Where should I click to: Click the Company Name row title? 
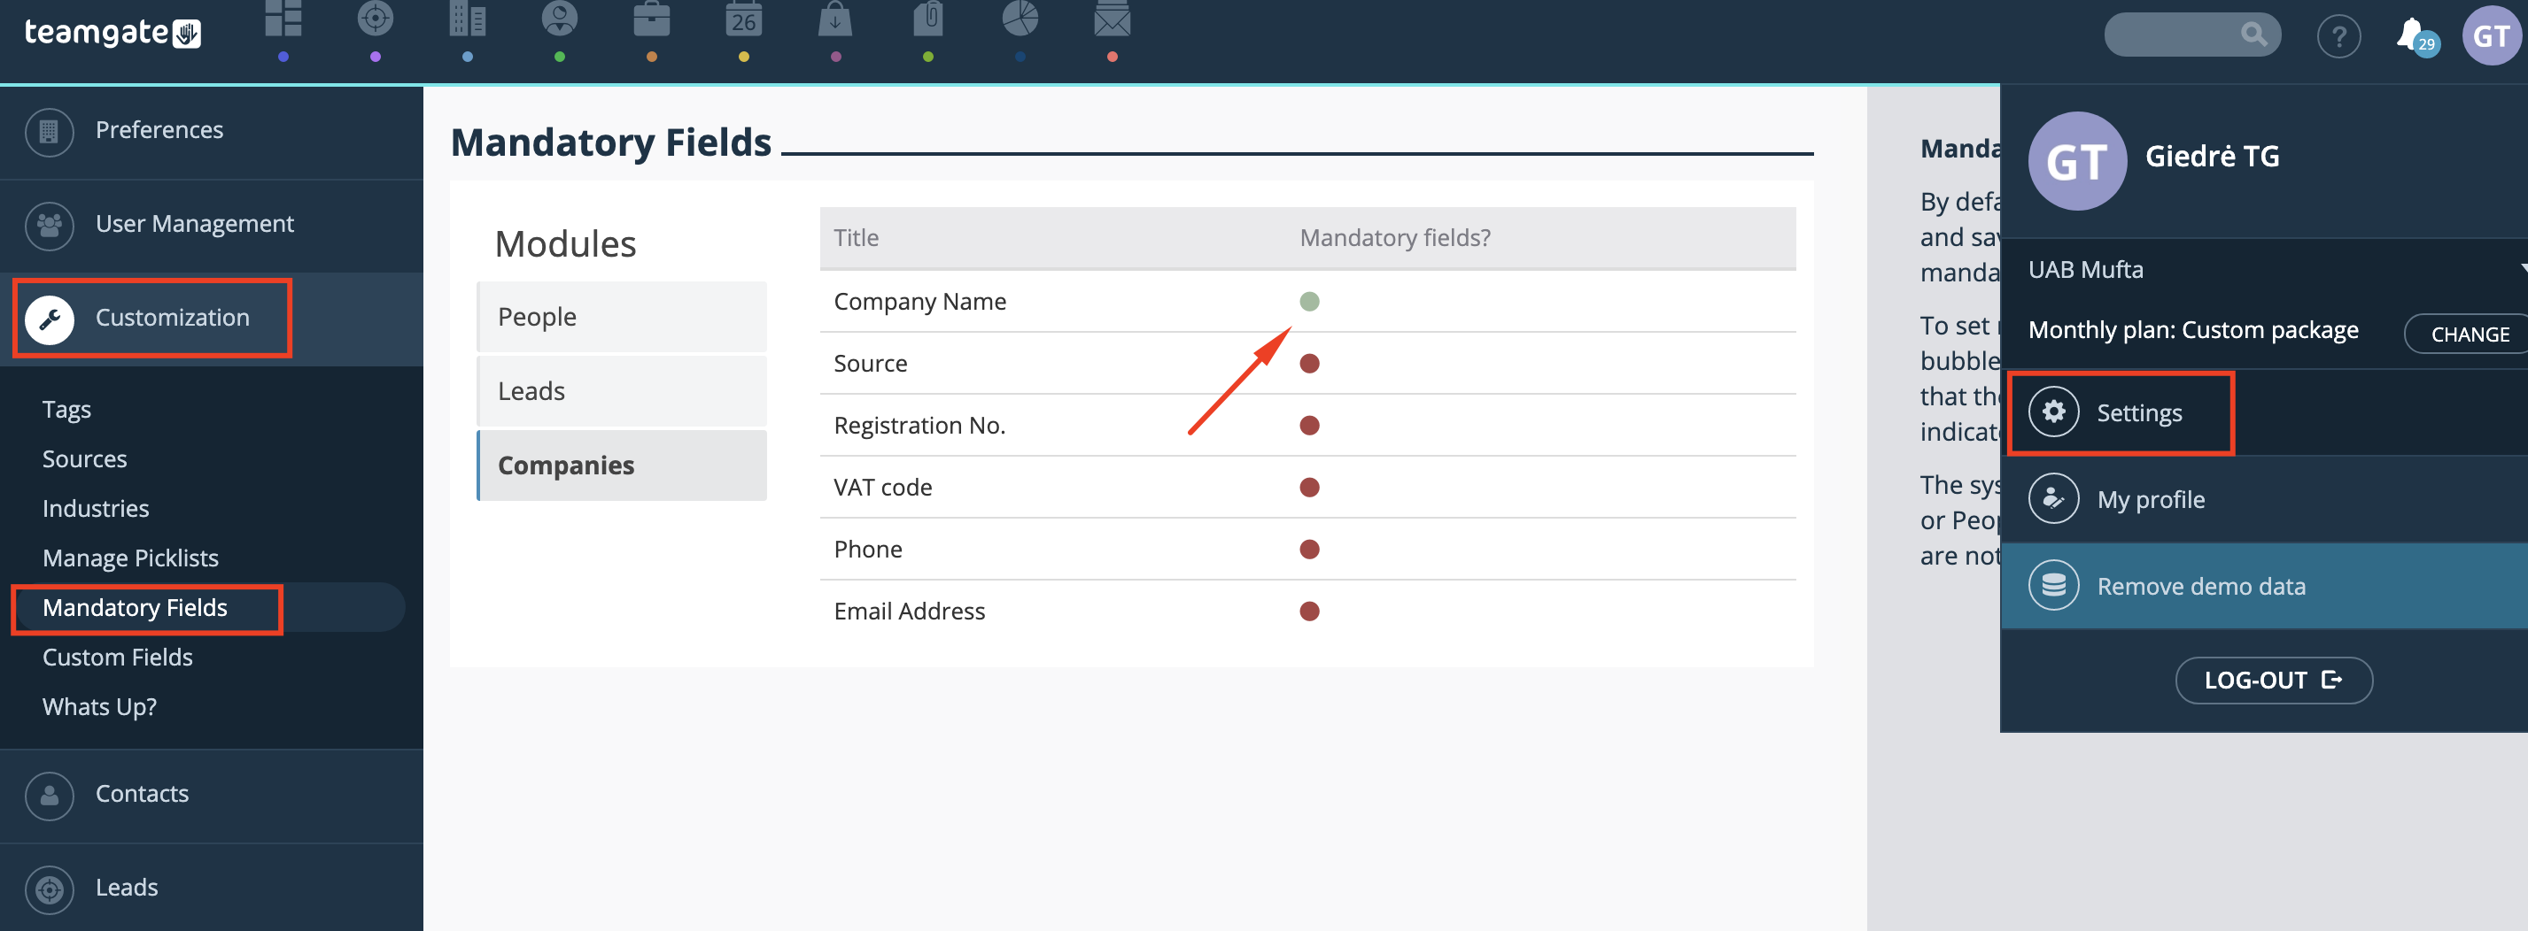(919, 302)
